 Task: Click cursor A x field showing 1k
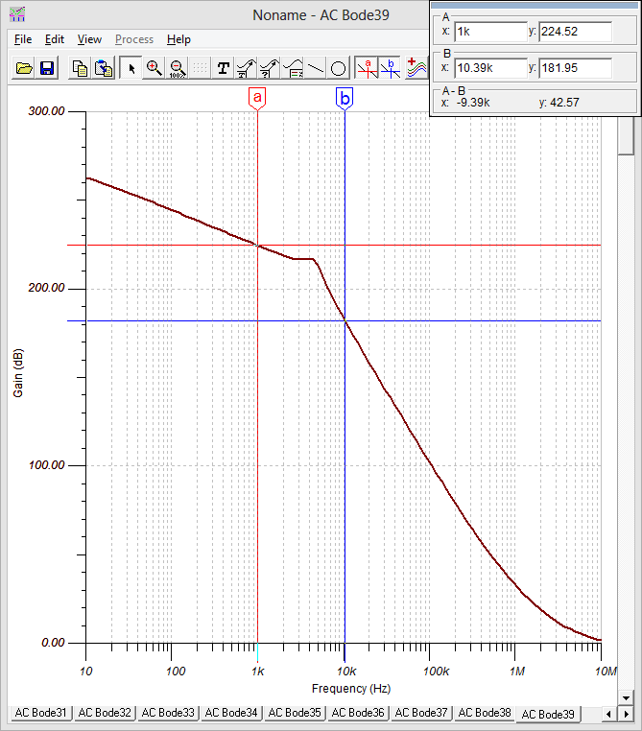(490, 32)
